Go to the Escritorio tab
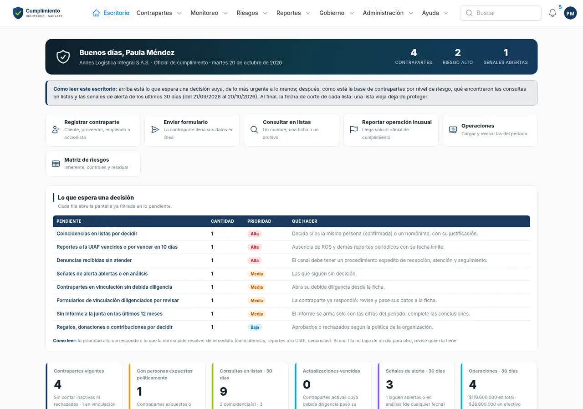Screen dimensions: 583x409 111,13
